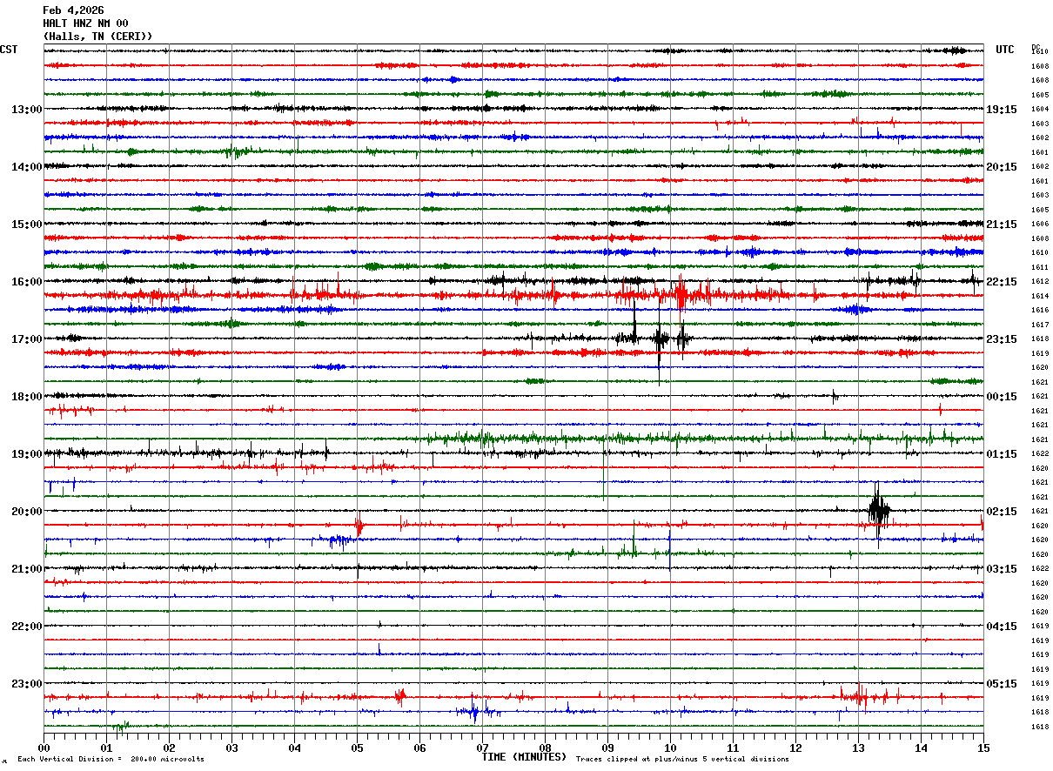Click the 23:00 CST time label
Image resolution: width=1053 pixels, height=771 pixels.
(x=27, y=684)
